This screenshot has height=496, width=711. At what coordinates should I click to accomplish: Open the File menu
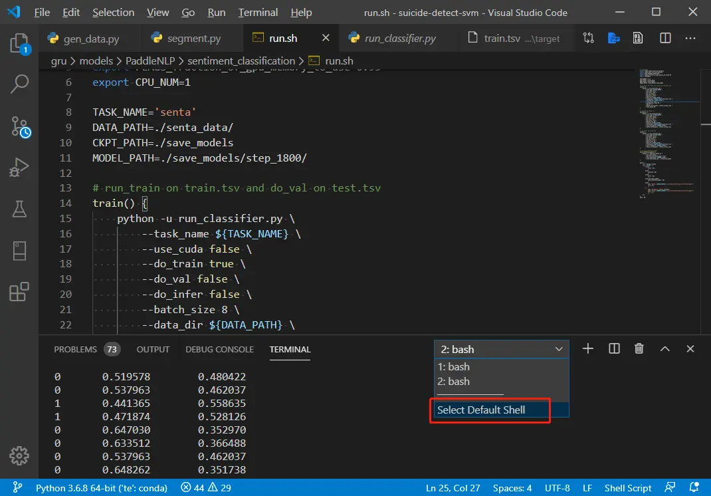point(42,12)
